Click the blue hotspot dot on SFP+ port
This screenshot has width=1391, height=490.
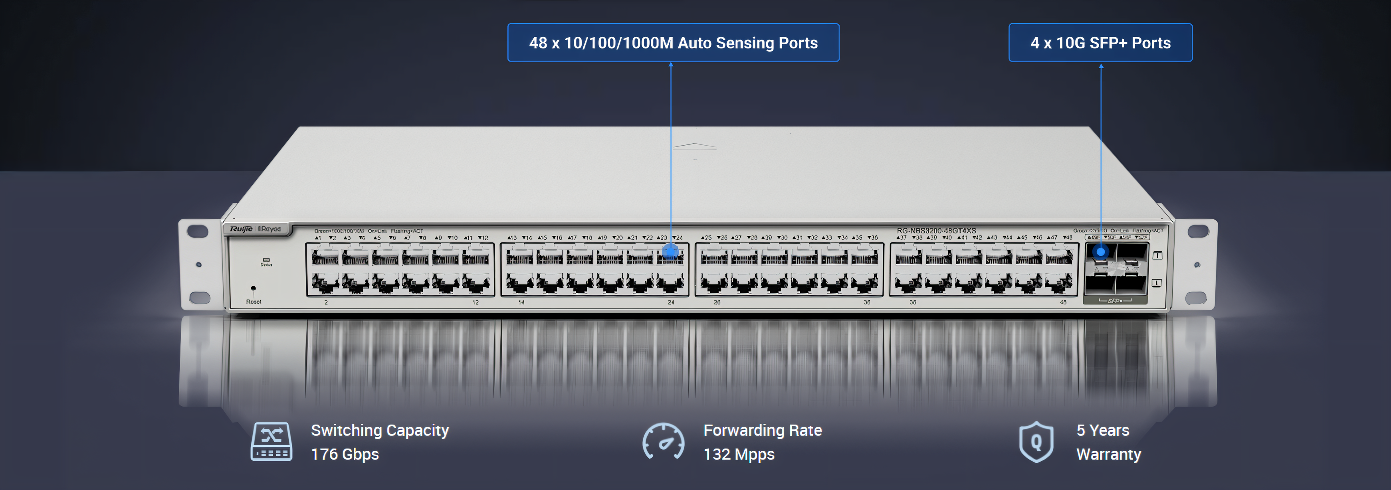1100,251
